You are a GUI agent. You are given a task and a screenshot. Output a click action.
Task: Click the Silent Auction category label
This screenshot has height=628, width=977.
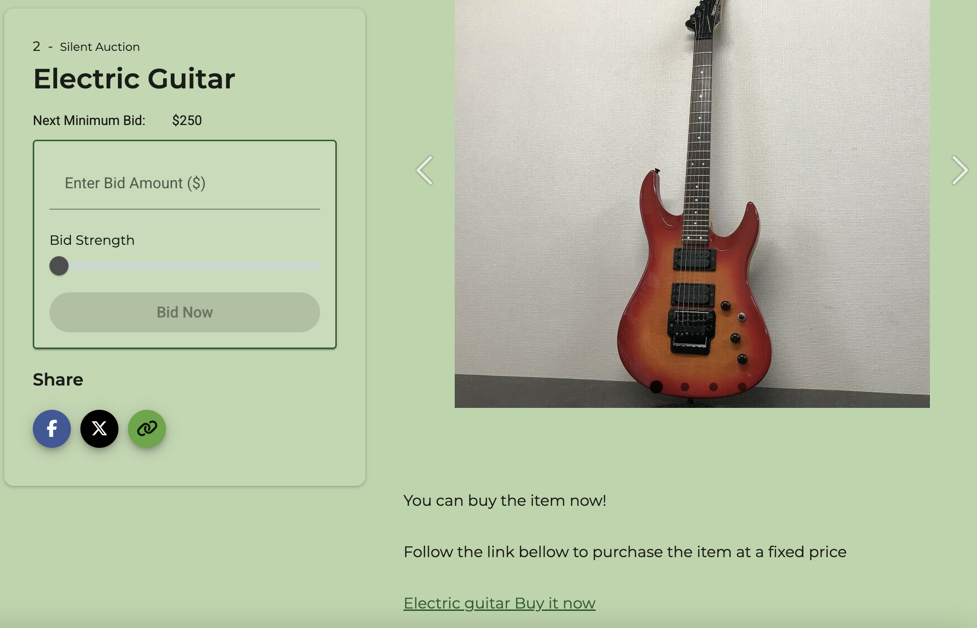tap(100, 47)
